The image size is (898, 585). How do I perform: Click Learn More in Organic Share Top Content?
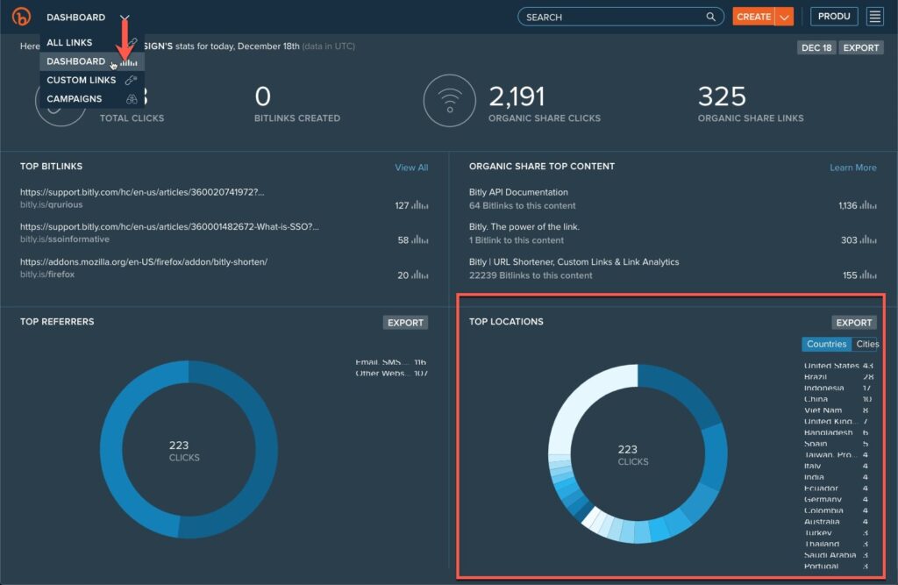pos(852,168)
